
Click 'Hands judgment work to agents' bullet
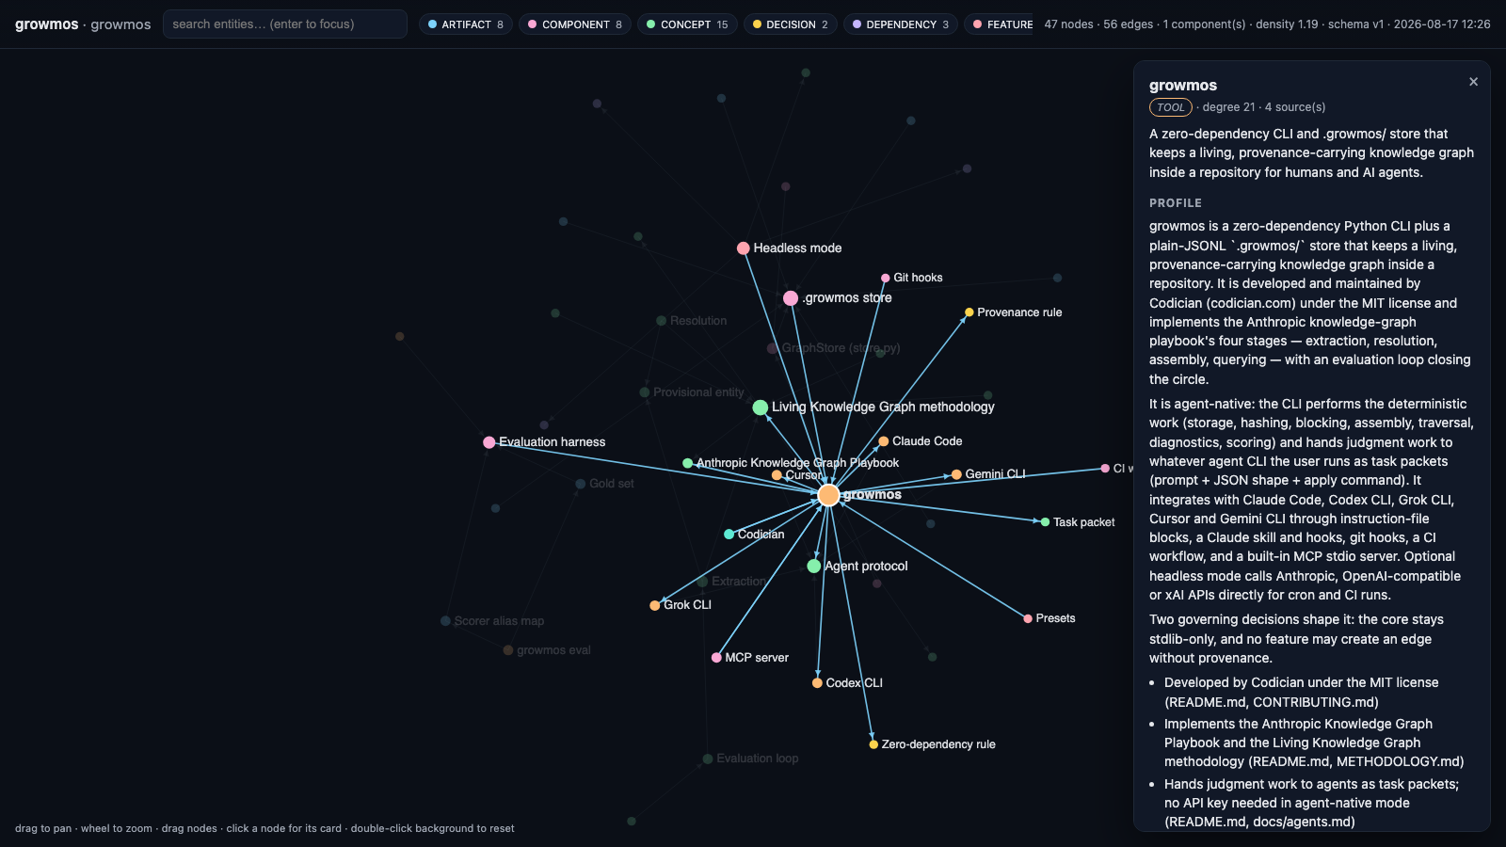point(1311,803)
